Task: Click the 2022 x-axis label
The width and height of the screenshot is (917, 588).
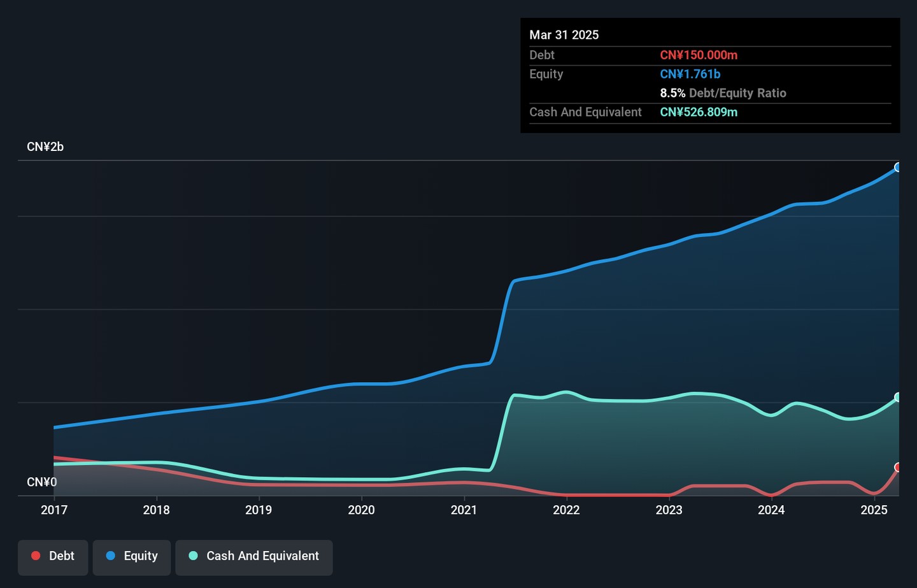Action: (566, 510)
